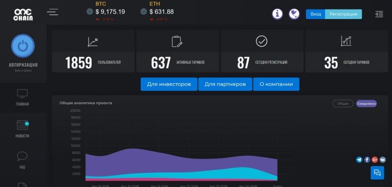Image resolution: width=392 pixels, height=187 pixels.
Task: Switch chart to Общая view
Action: (343, 103)
